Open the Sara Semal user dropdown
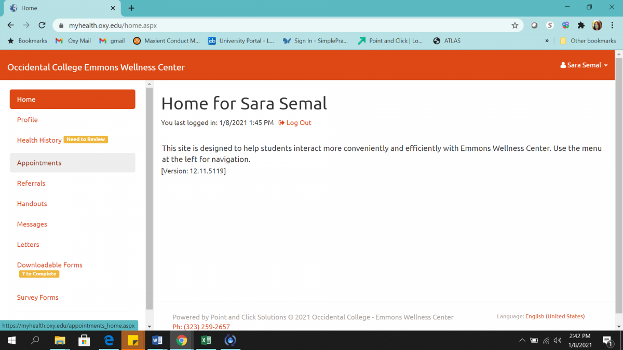The width and height of the screenshot is (623, 350). [x=584, y=65]
